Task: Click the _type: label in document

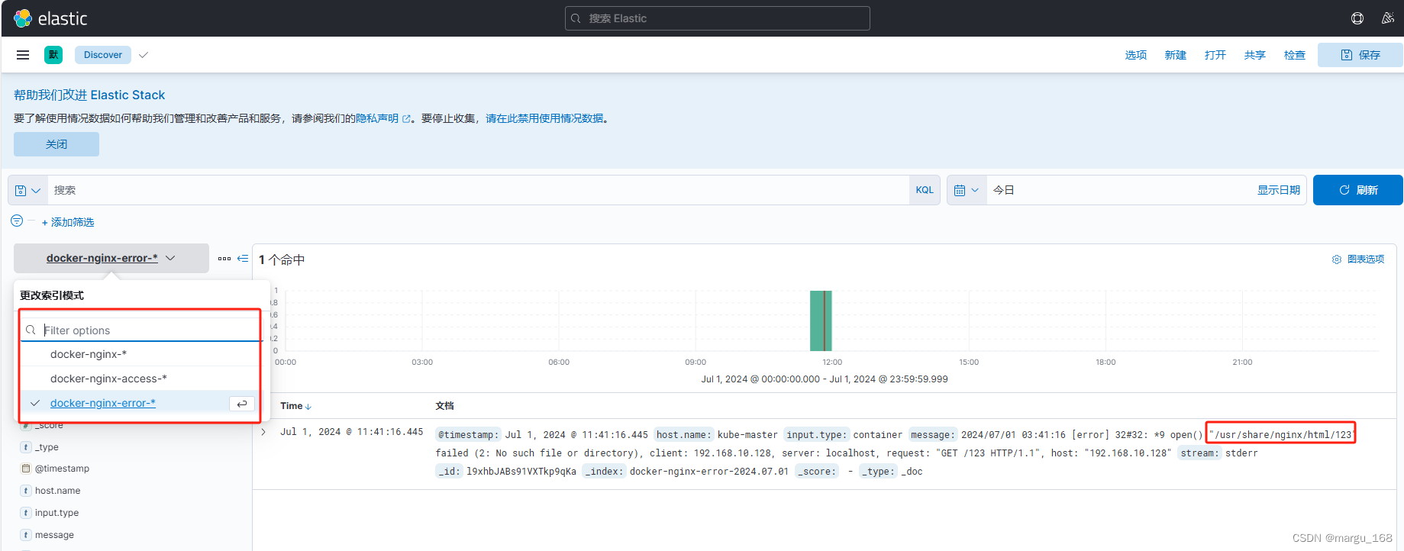Action: click(879, 472)
